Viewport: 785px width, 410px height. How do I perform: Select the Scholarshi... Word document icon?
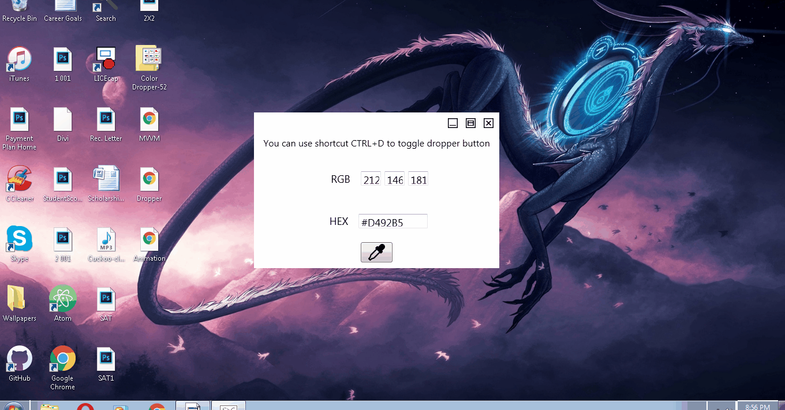(106, 185)
